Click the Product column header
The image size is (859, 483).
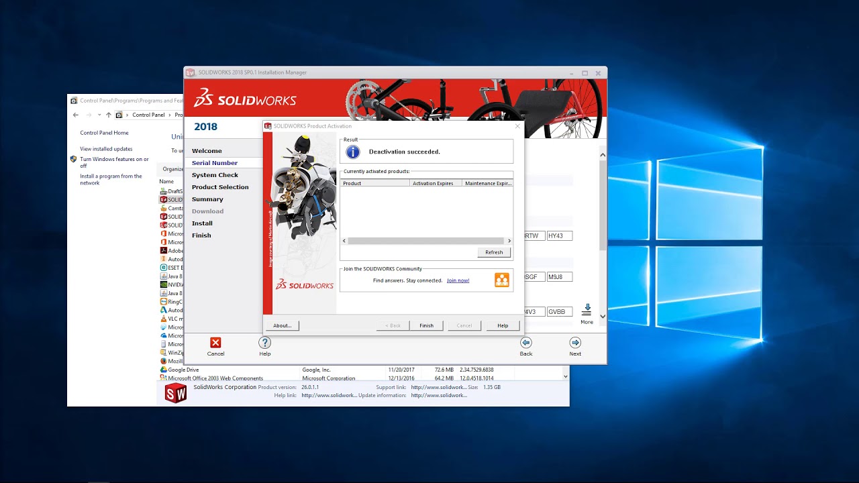point(375,183)
